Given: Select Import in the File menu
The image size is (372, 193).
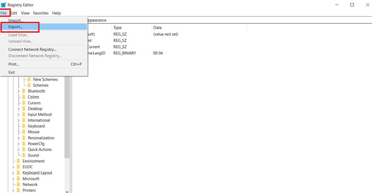Looking at the screenshot, I should (x=15, y=20).
